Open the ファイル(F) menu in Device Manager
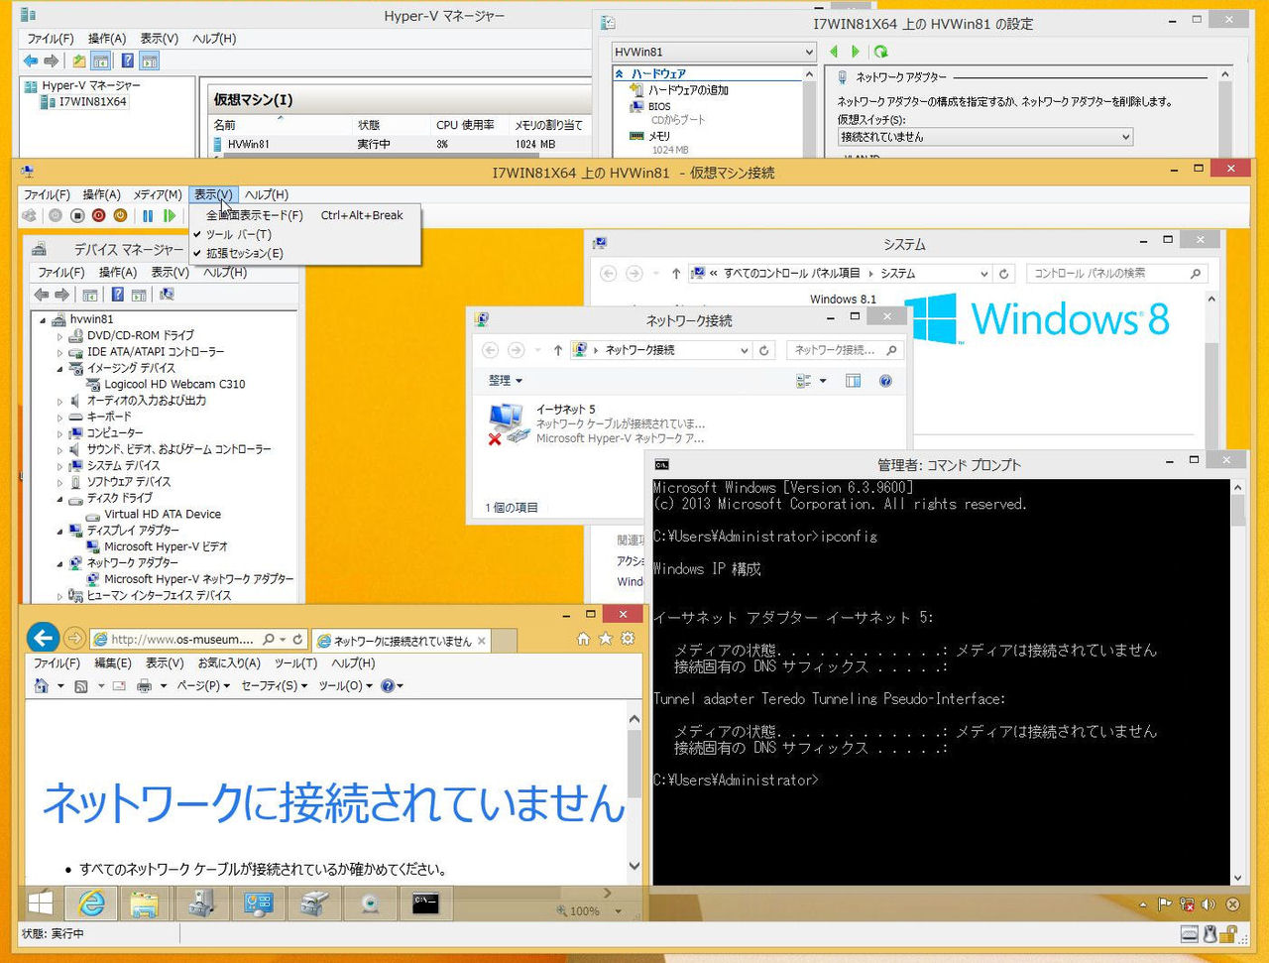This screenshot has height=963, width=1269. [x=60, y=273]
